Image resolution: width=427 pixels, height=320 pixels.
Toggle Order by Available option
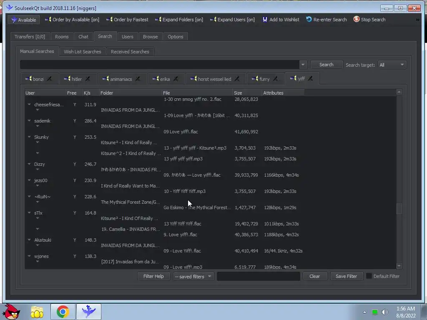point(72,20)
